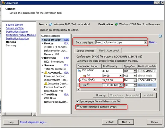Go to Source System step
The image size is (165, 128).
(14, 25)
